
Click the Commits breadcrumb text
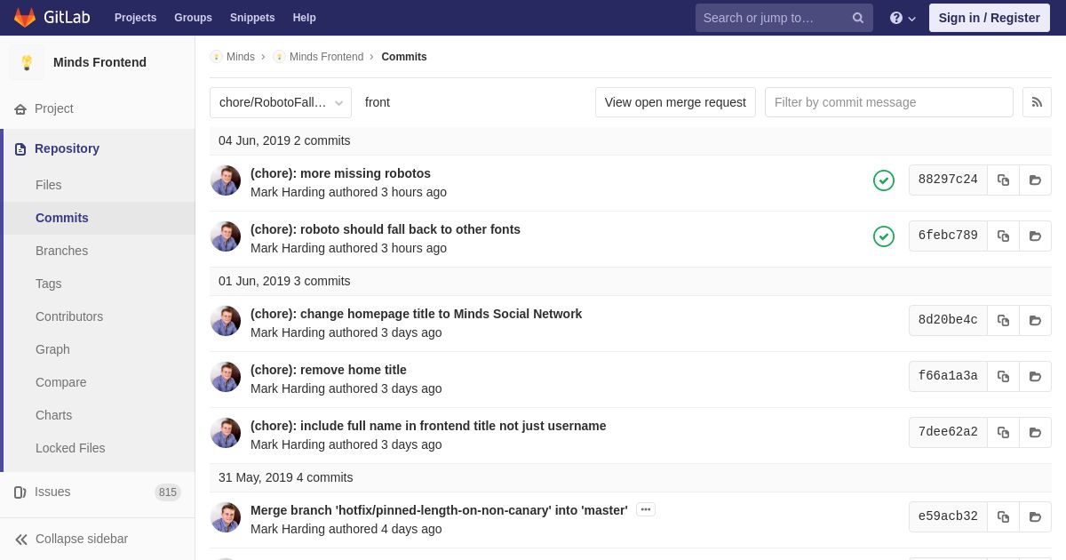pyautogui.click(x=404, y=57)
